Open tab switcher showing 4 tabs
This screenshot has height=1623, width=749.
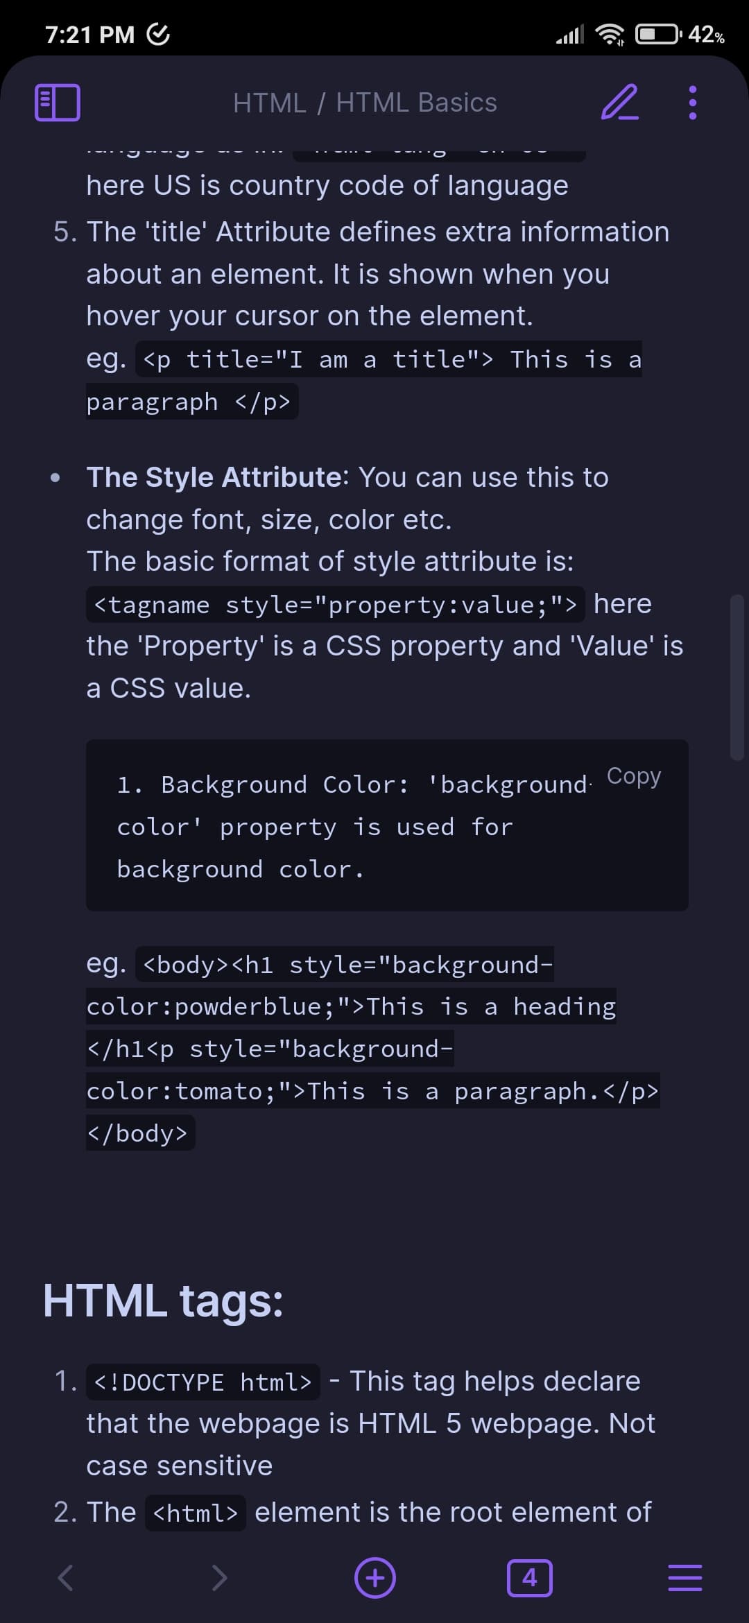pyautogui.click(x=530, y=1578)
